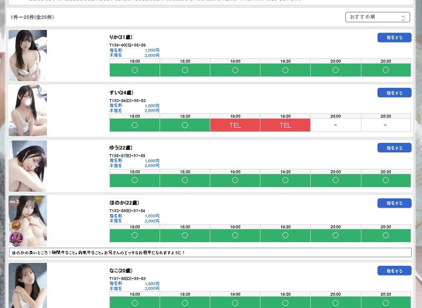Toggle availability circle at すい's 16:00 slot

click(x=135, y=125)
